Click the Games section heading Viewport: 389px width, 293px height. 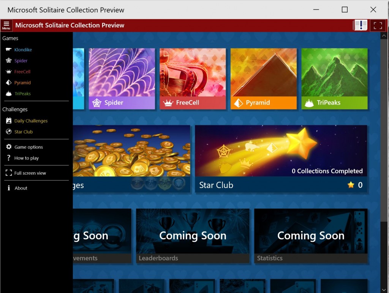[10, 38]
